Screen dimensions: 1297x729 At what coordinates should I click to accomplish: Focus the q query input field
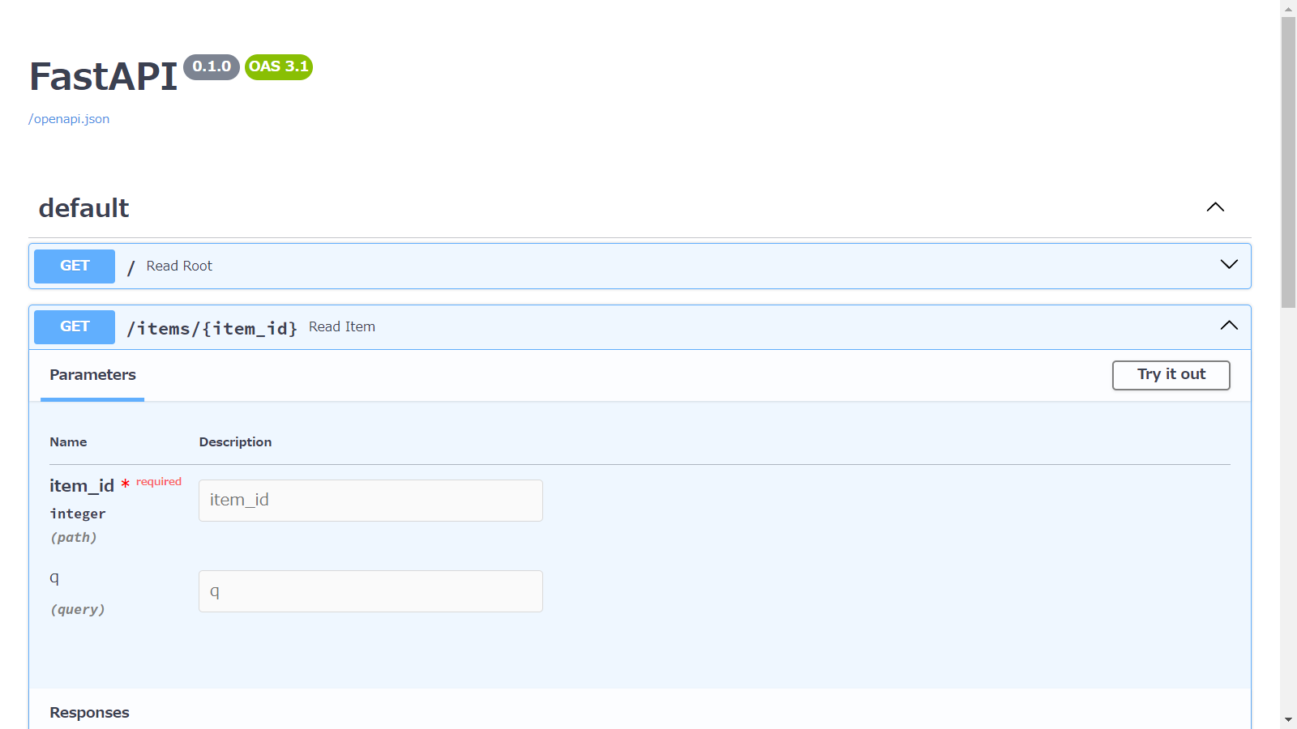point(370,591)
